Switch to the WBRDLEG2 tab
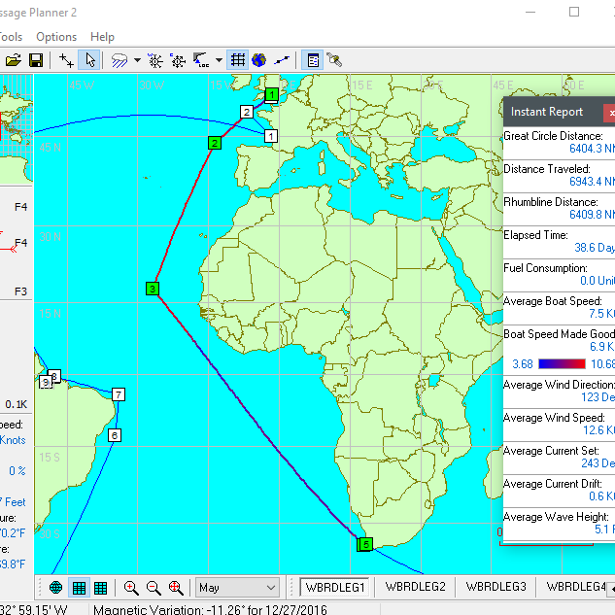The height and width of the screenshot is (615, 615). (415, 587)
